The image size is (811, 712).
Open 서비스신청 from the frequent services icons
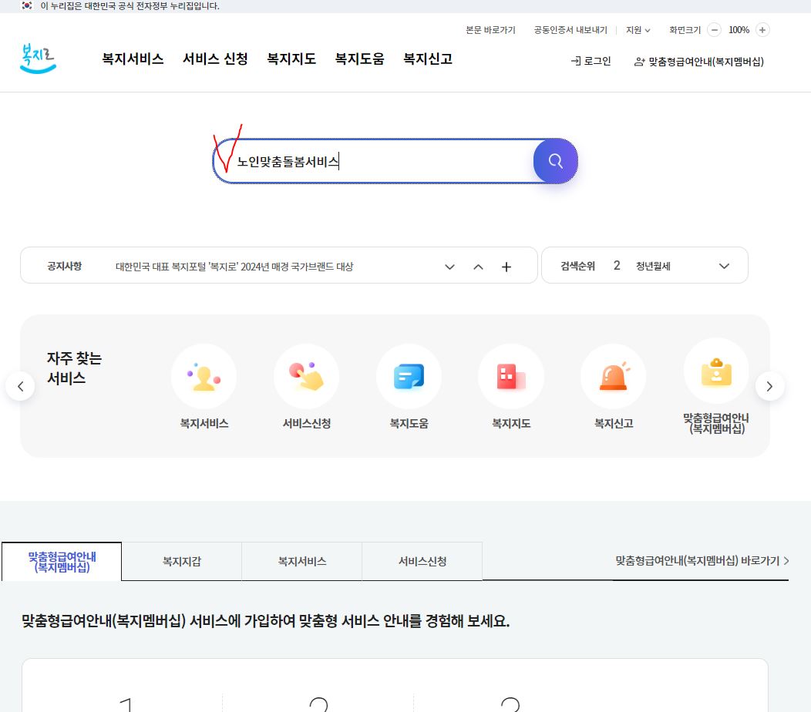(x=306, y=377)
